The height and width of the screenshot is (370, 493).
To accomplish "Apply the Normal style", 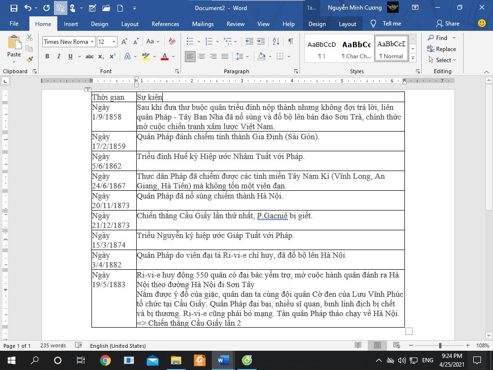I will tap(391, 48).
